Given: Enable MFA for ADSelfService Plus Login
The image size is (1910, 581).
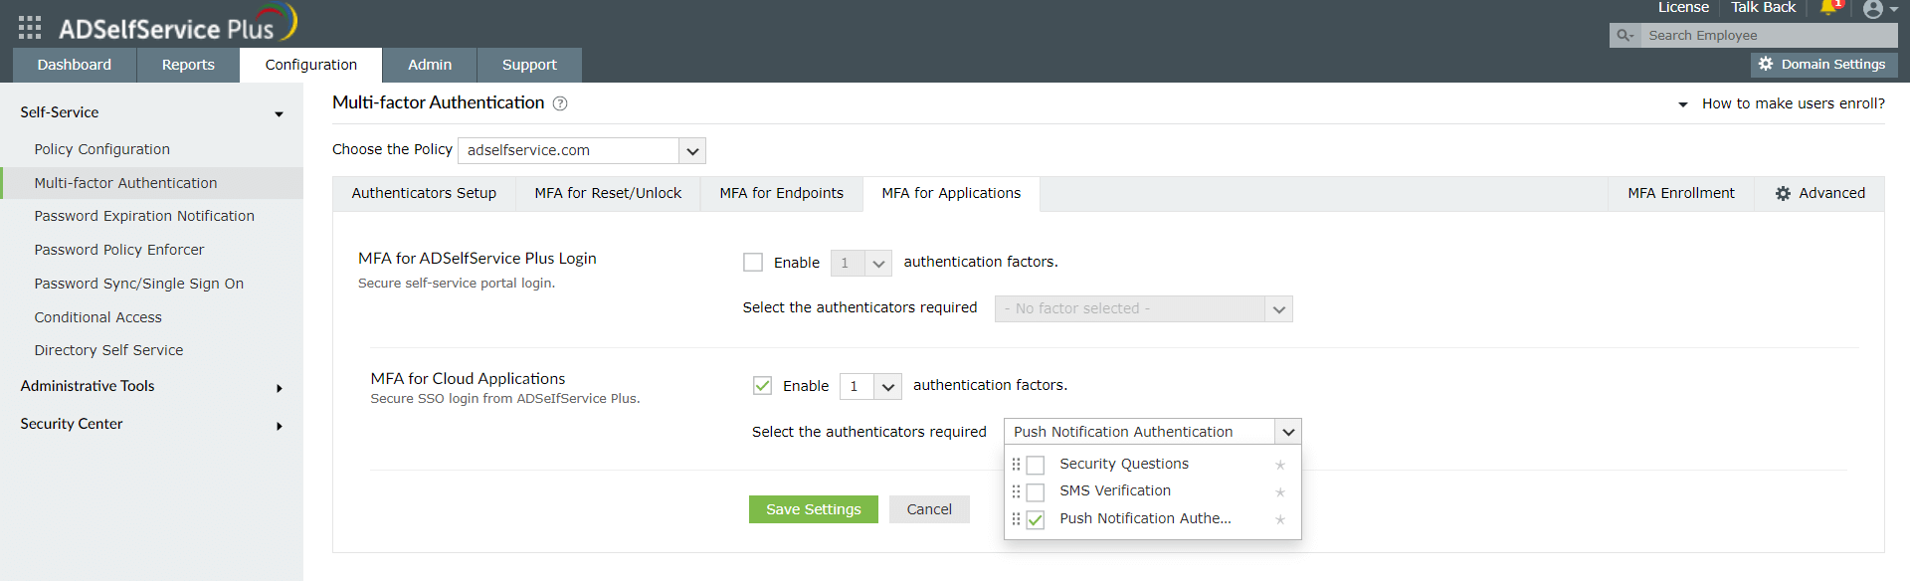Looking at the screenshot, I should [753, 263].
